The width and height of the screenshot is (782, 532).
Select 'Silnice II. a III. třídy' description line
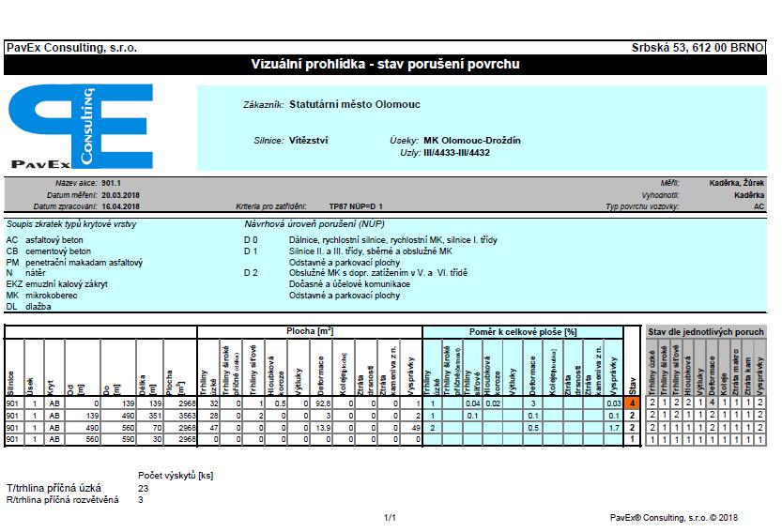click(370, 251)
